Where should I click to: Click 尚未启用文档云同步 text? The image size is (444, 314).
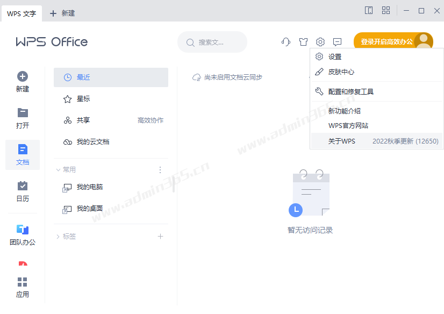[233, 77]
